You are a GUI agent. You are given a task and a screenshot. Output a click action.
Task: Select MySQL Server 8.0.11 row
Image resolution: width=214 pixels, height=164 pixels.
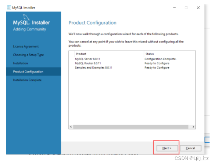tap(132, 59)
